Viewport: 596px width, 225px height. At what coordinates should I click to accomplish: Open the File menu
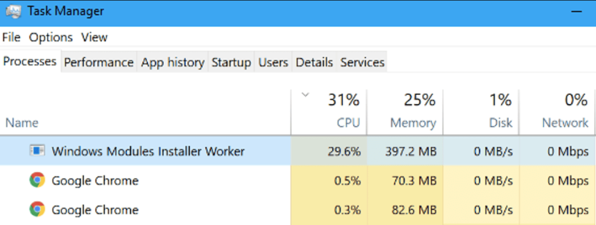(x=11, y=37)
